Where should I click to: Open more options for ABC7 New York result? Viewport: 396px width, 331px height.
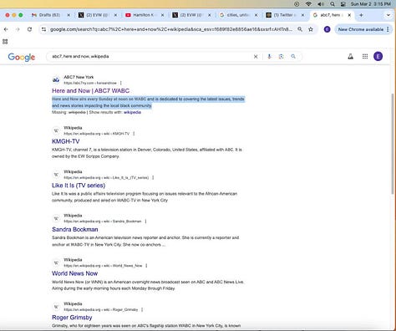(x=121, y=83)
